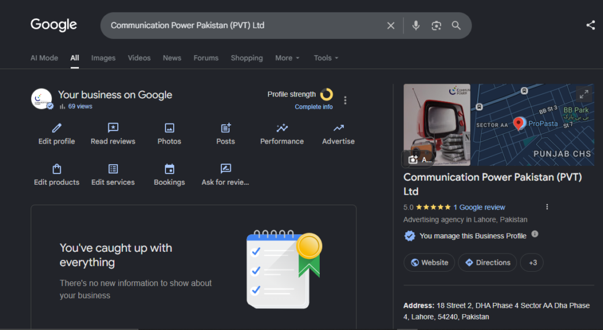Screen dimensions: 603x330
Task: Click Advertising agency in Lahore text
Action: pyautogui.click(x=465, y=220)
